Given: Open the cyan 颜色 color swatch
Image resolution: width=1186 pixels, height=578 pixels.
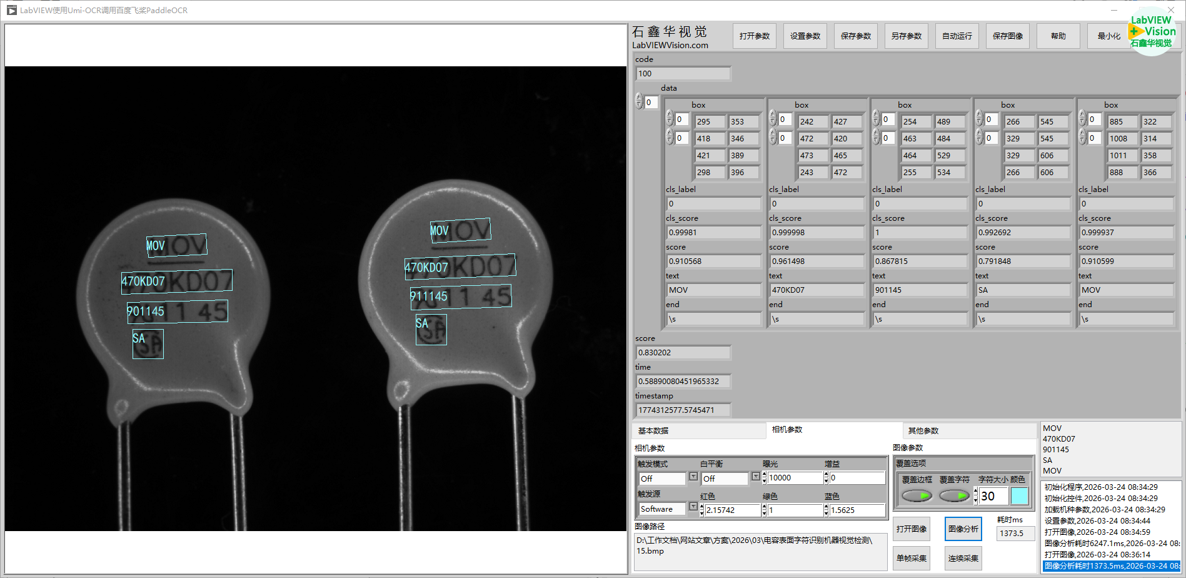Looking at the screenshot, I should (x=1019, y=496).
